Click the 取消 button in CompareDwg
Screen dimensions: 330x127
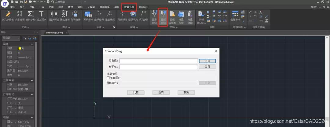click(x=186, y=93)
